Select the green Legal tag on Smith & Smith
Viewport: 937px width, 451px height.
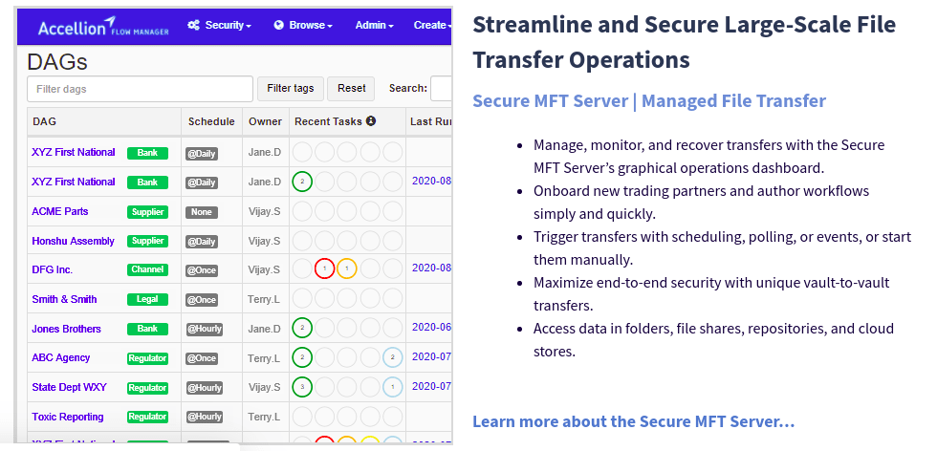tap(147, 300)
